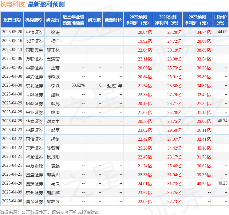Click the 最新盈利预测 heading
The height and width of the screenshot is (215, 229).
46,4
